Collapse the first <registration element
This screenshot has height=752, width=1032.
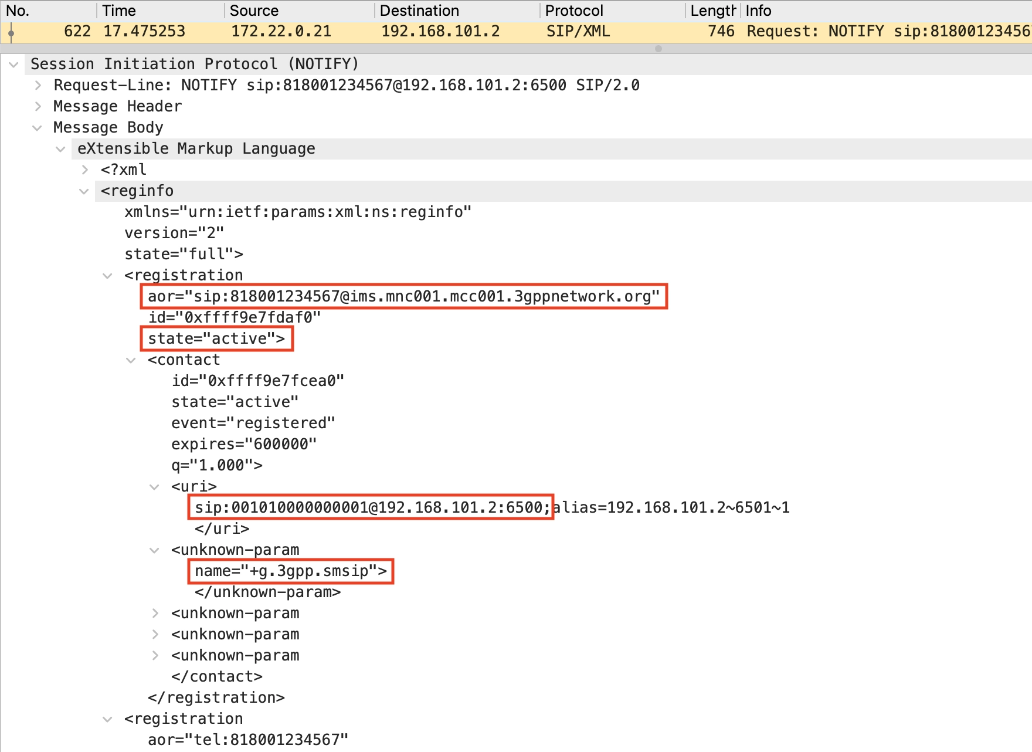[107, 276]
